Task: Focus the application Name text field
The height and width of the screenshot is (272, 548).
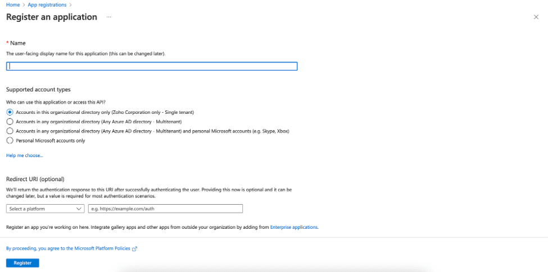Action: (x=152, y=66)
